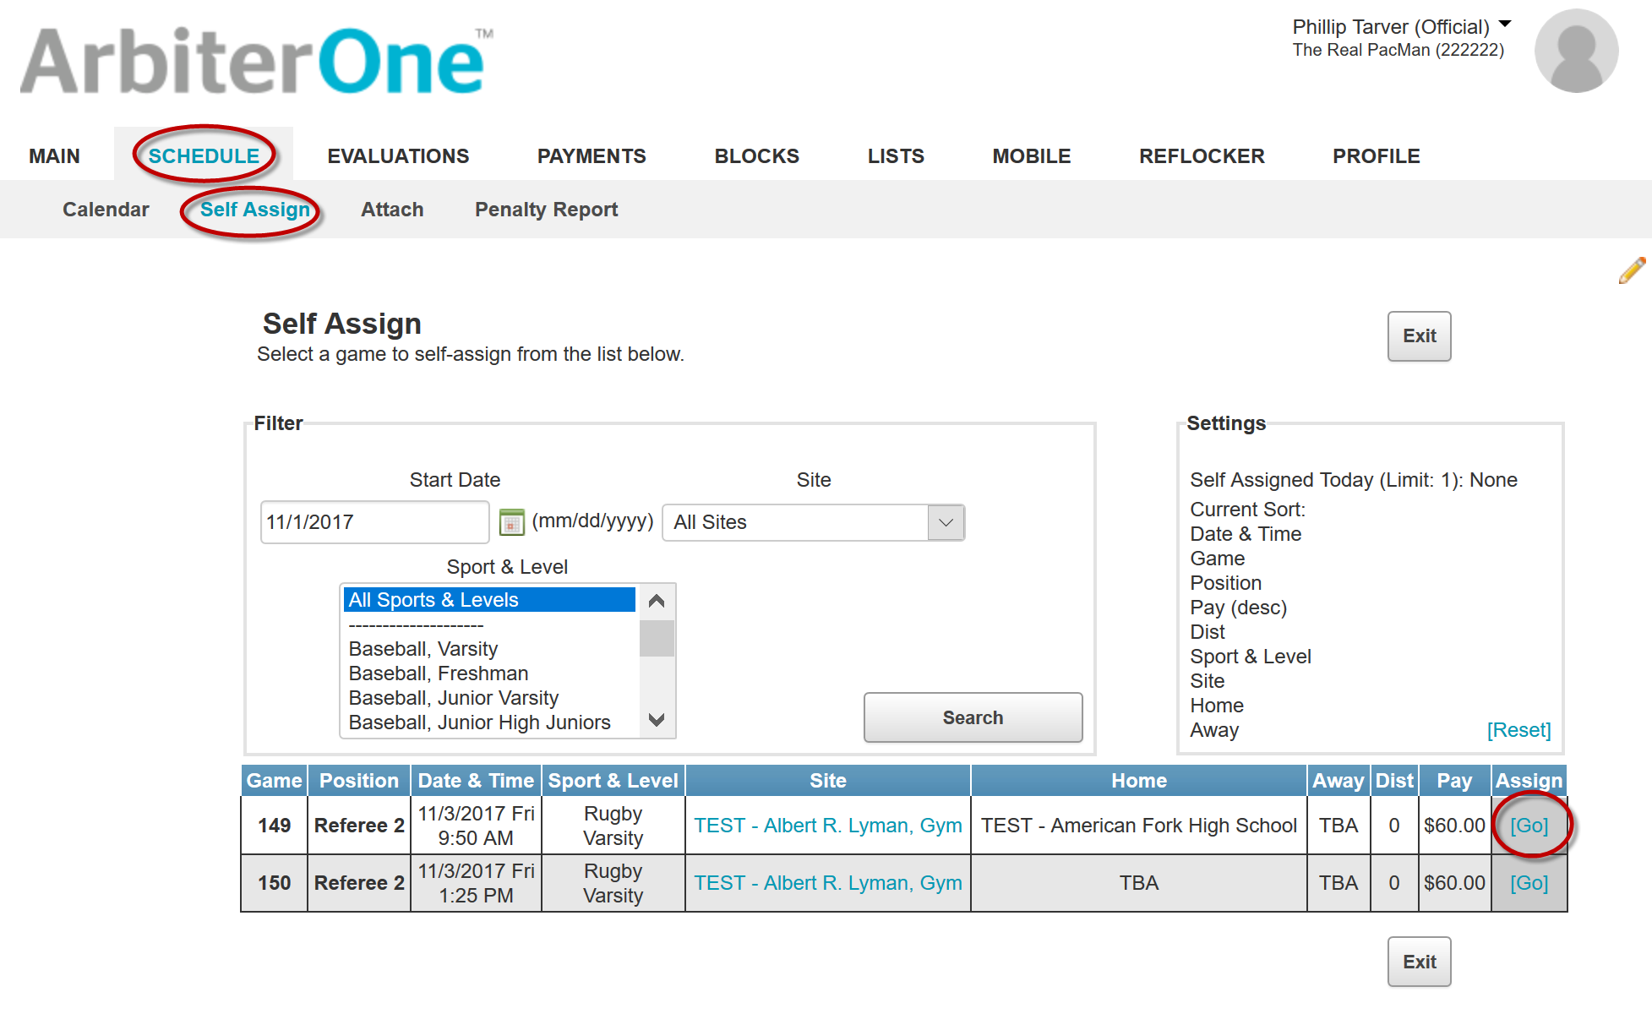Click TEST - American Fork High School cell
The height and width of the screenshot is (1014, 1652).
coord(1138,826)
